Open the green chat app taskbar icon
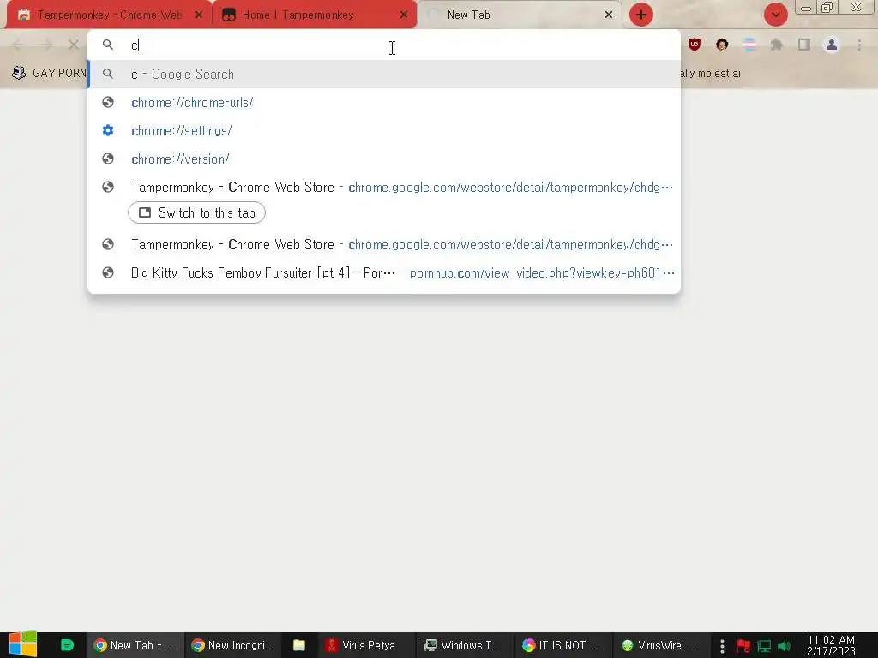Viewport: 878px width, 658px height. (67, 645)
